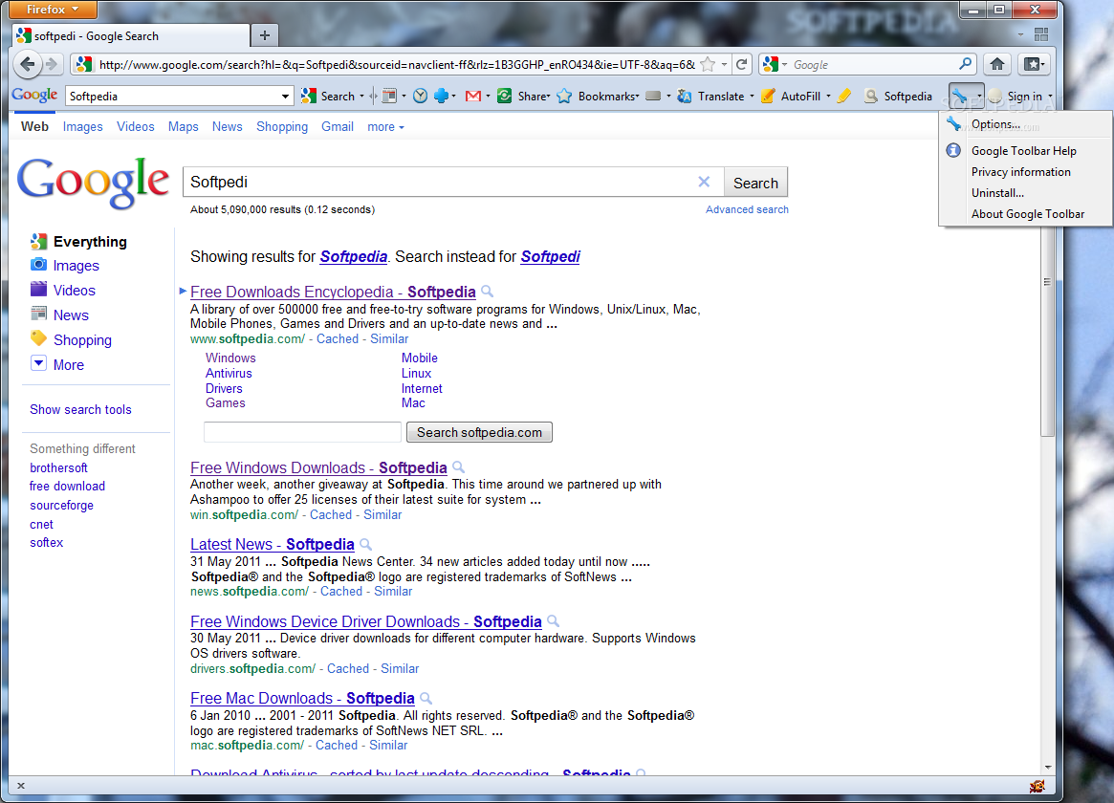Click the softpedia.com site search input box

(303, 432)
